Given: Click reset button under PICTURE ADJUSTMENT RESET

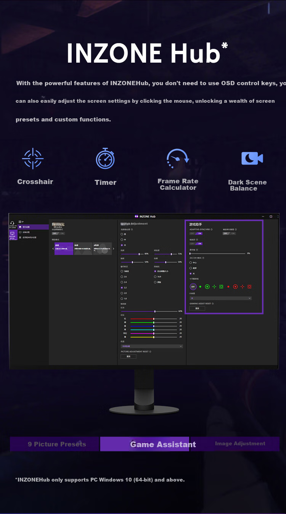Looking at the screenshot, I should [x=129, y=356].
